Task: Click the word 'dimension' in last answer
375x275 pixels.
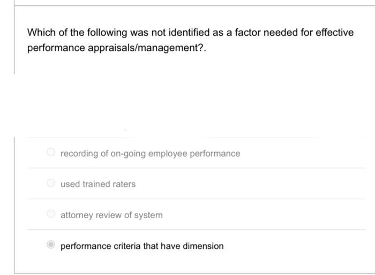Action: (204, 246)
